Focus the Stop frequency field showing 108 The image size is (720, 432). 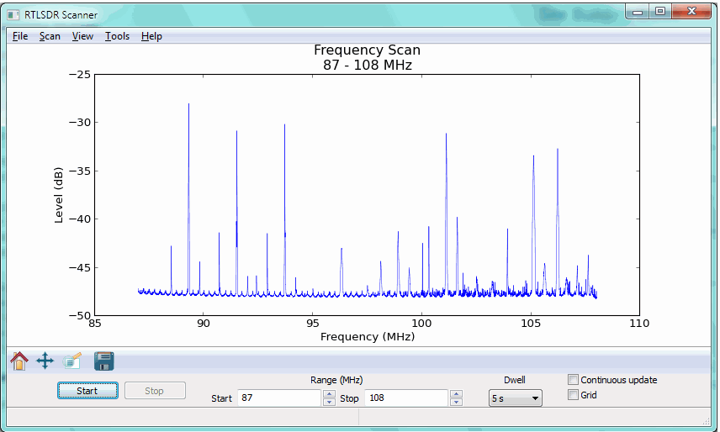(406, 398)
